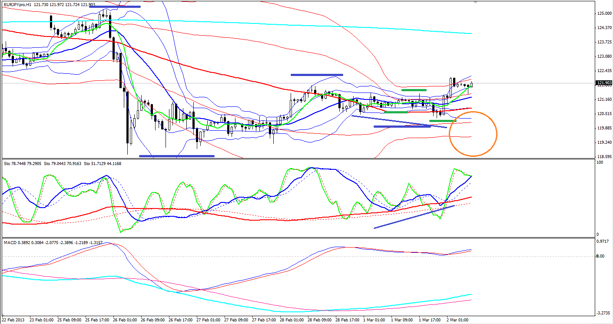Click the 118.595 price axis label

[605, 157]
